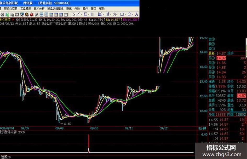This screenshot has width=247, height=159.
Task: Click the 11.60 low price label
Action: click(x=67, y=124)
